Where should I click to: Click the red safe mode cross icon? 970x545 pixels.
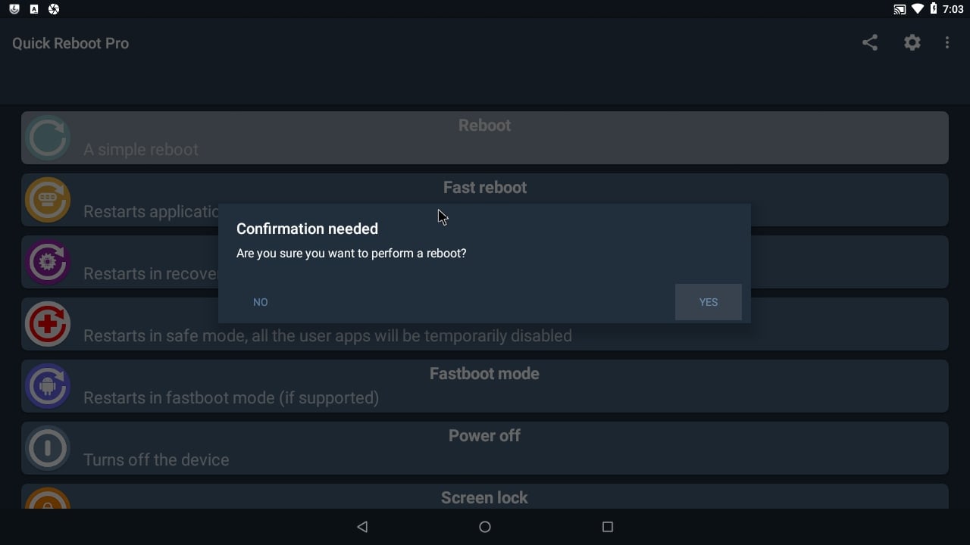coord(47,324)
